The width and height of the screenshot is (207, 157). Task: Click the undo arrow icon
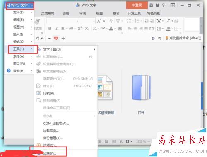click(x=37, y=38)
